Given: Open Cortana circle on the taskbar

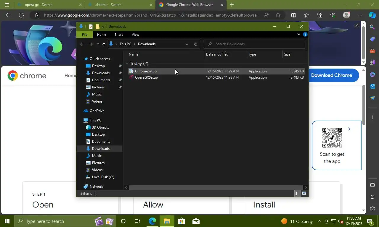Looking at the screenshot, I should pos(123,221).
